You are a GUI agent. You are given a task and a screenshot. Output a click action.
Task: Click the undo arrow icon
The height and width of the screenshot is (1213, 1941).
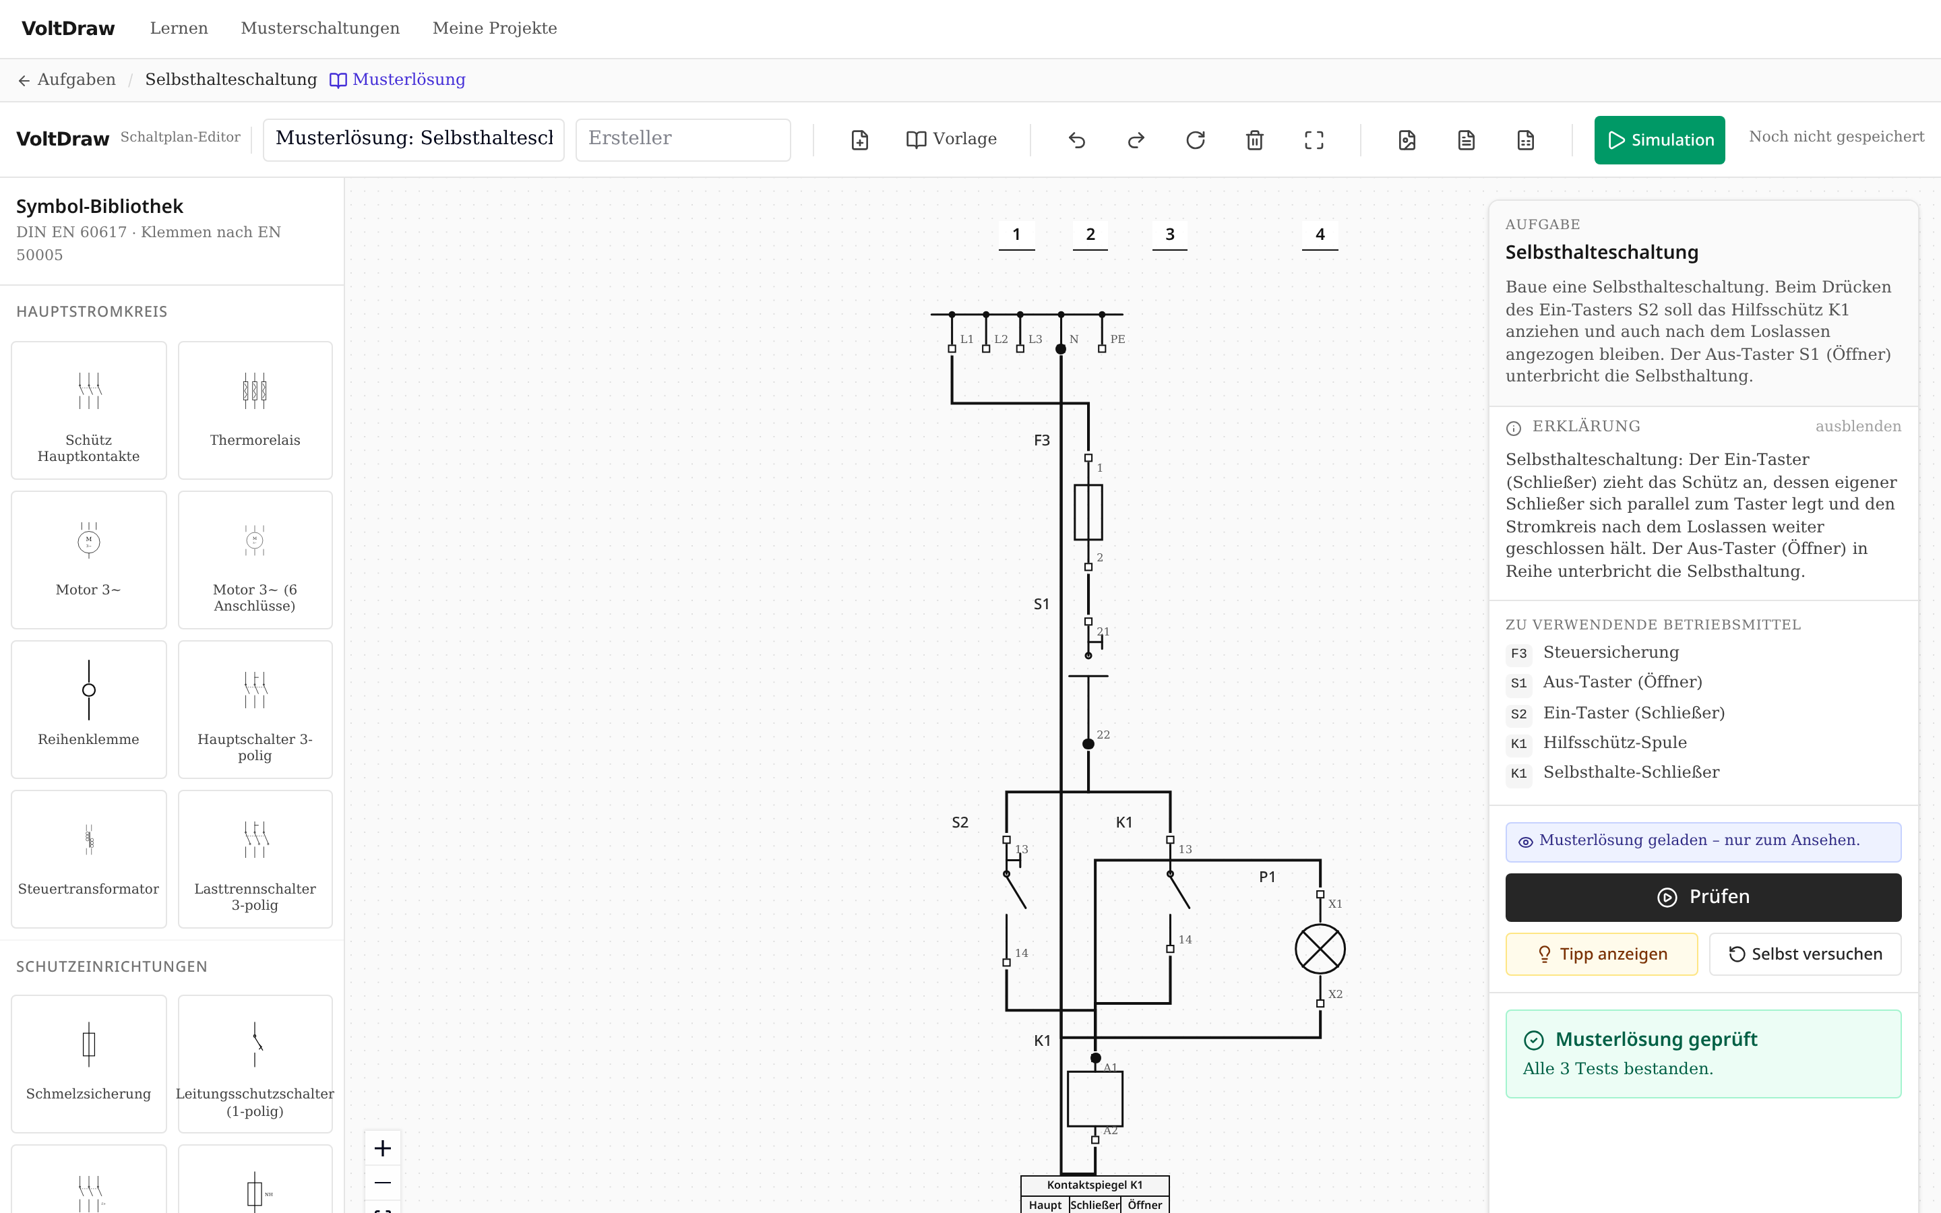point(1076,140)
